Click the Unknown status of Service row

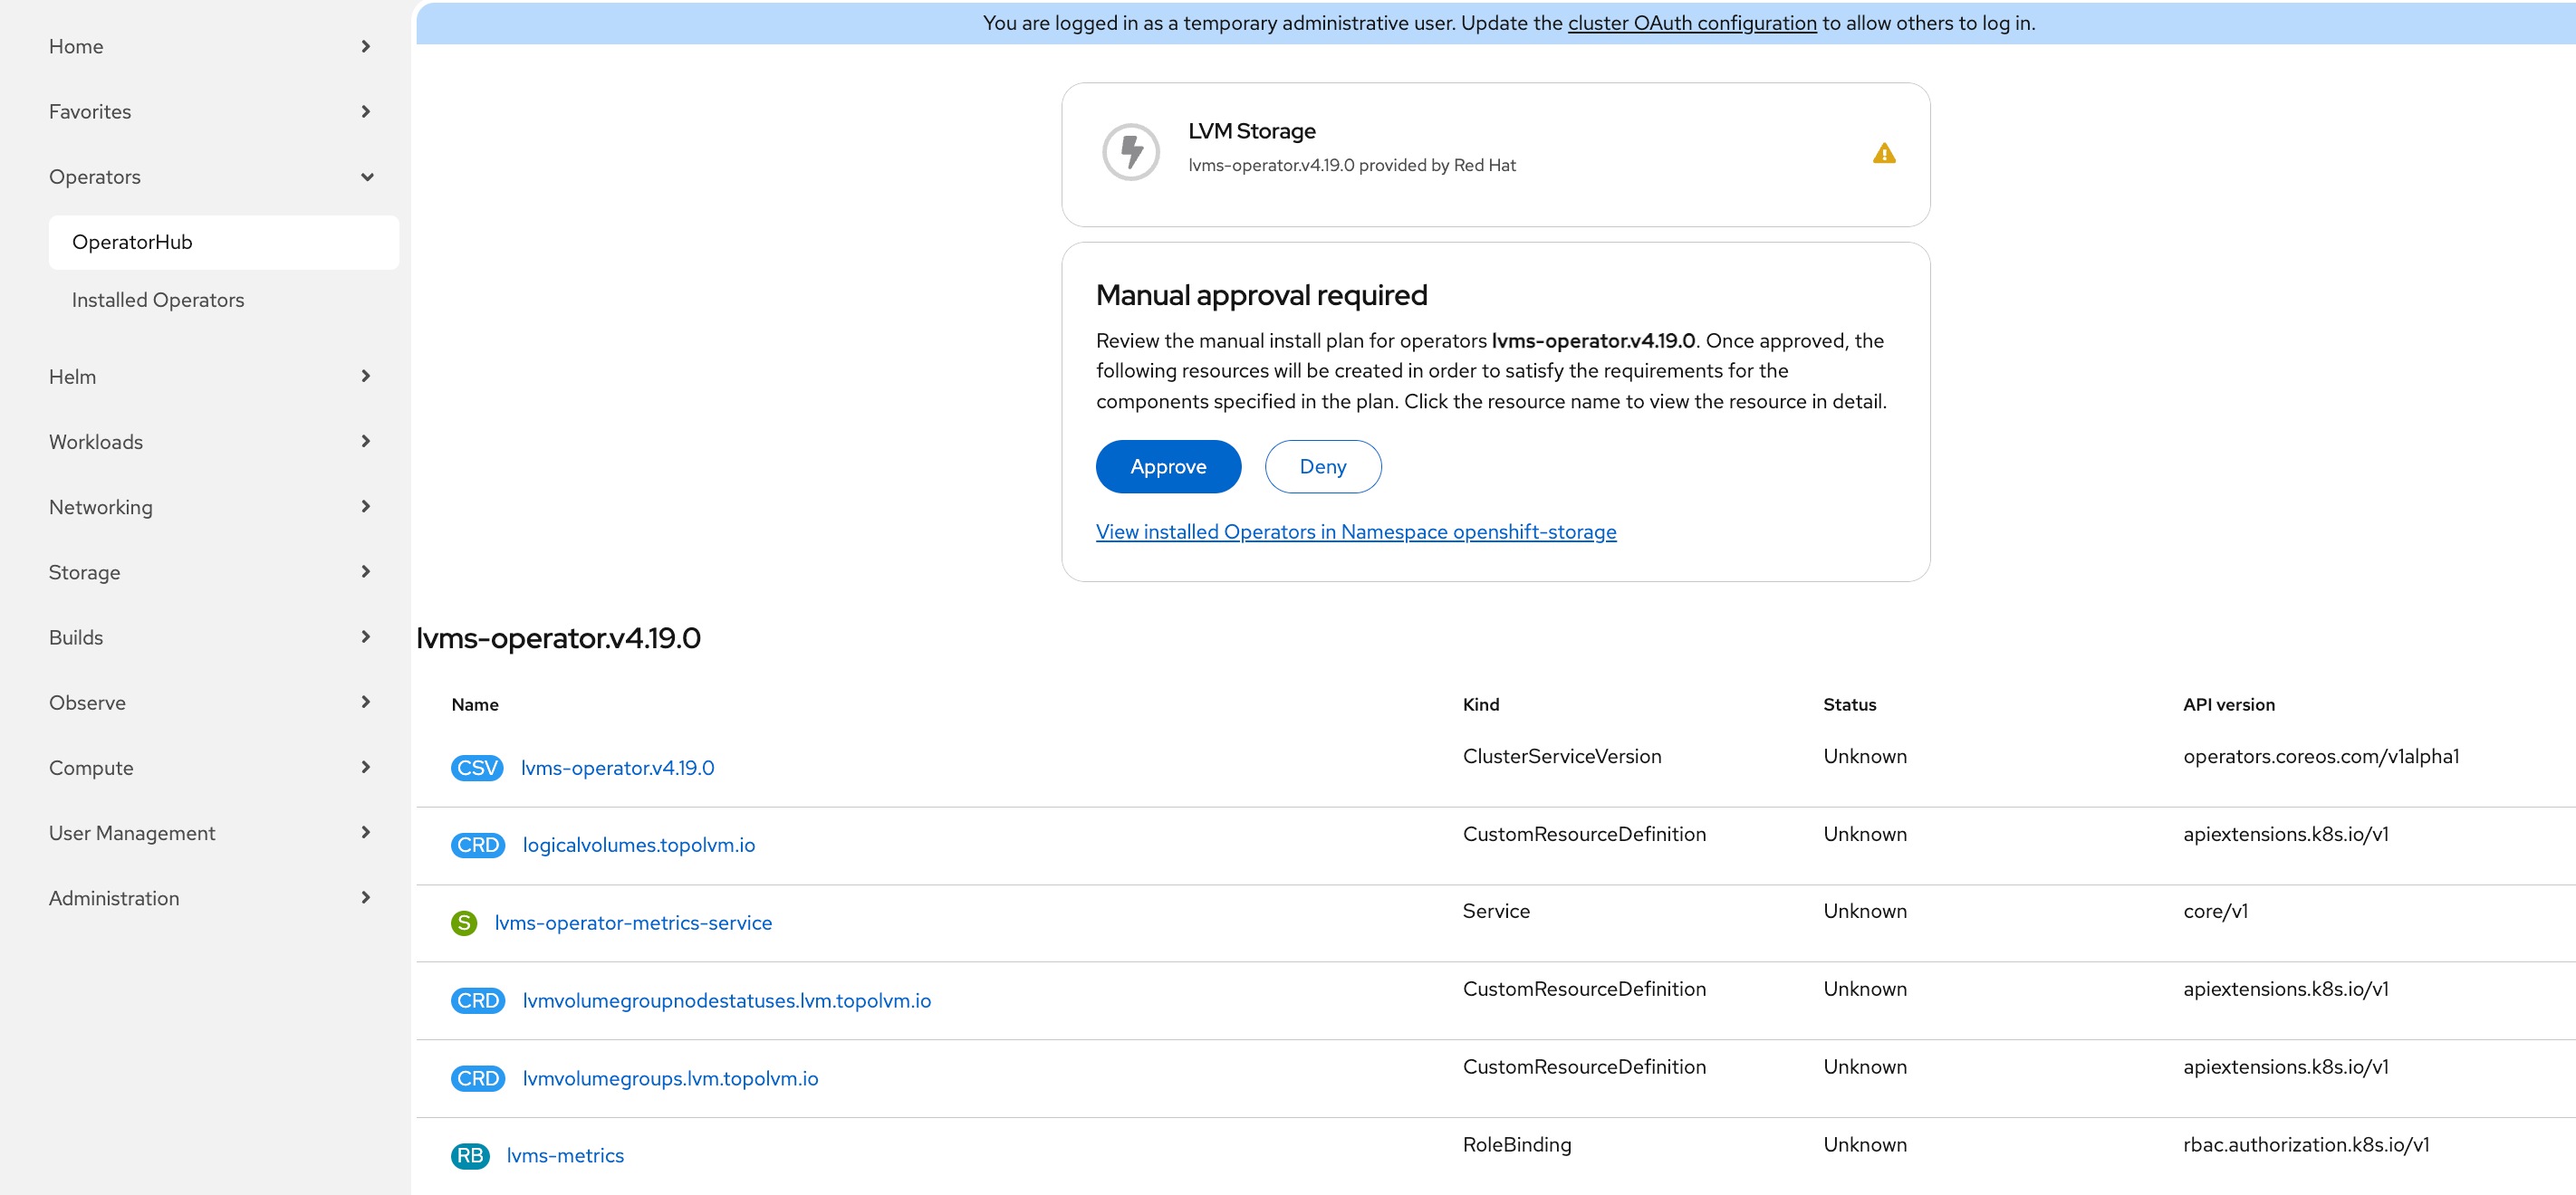pos(1865,912)
